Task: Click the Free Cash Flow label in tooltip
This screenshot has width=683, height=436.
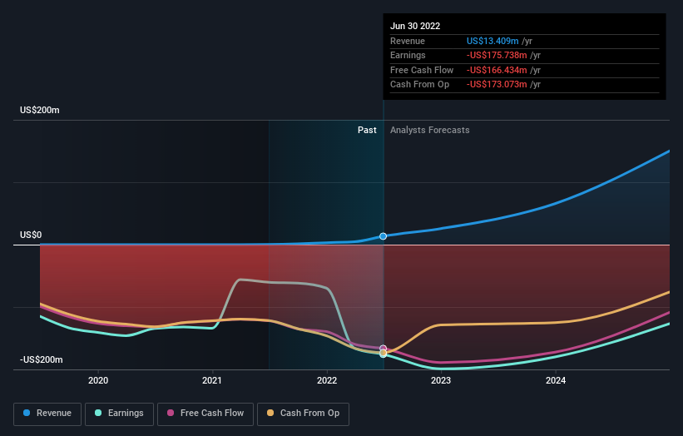Action: [422, 70]
